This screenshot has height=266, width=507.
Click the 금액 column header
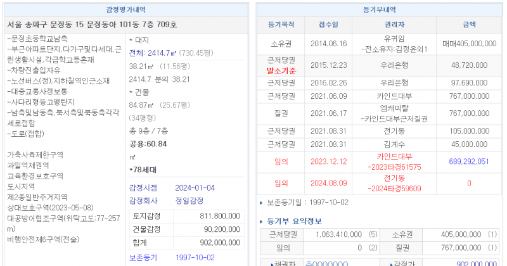pyautogui.click(x=469, y=25)
